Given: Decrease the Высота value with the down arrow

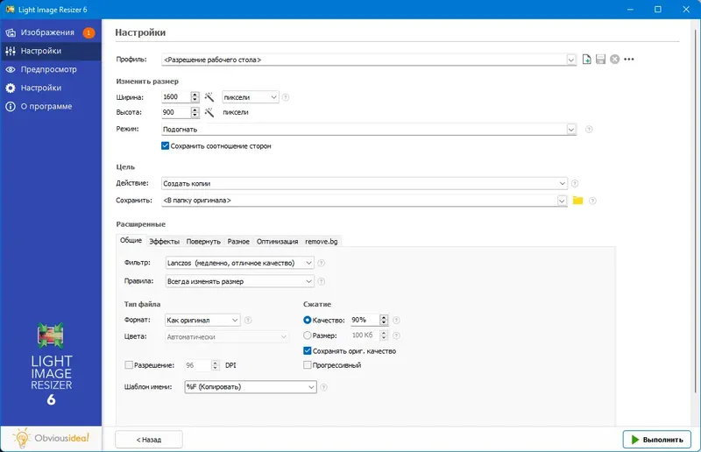Looking at the screenshot, I should (x=195, y=115).
